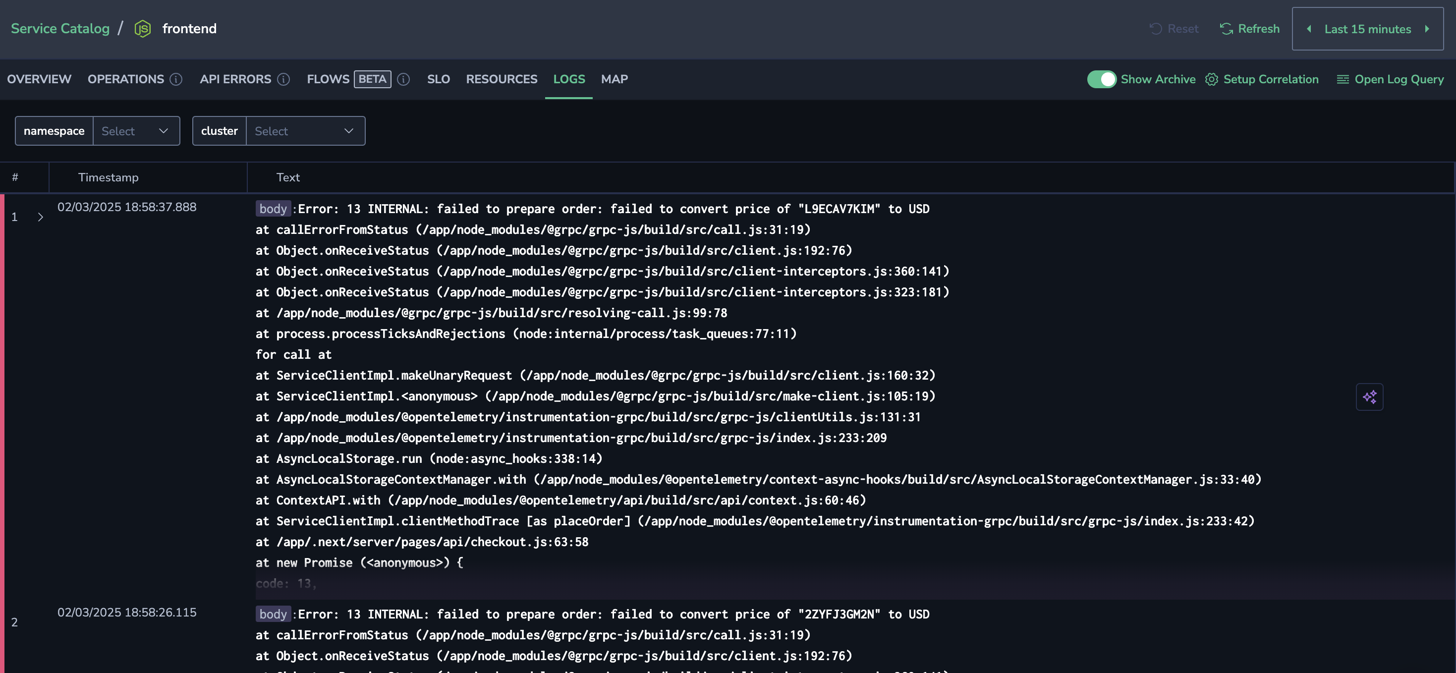This screenshot has height=673, width=1456.
Task: Click the Reset button
Action: tap(1174, 28)
